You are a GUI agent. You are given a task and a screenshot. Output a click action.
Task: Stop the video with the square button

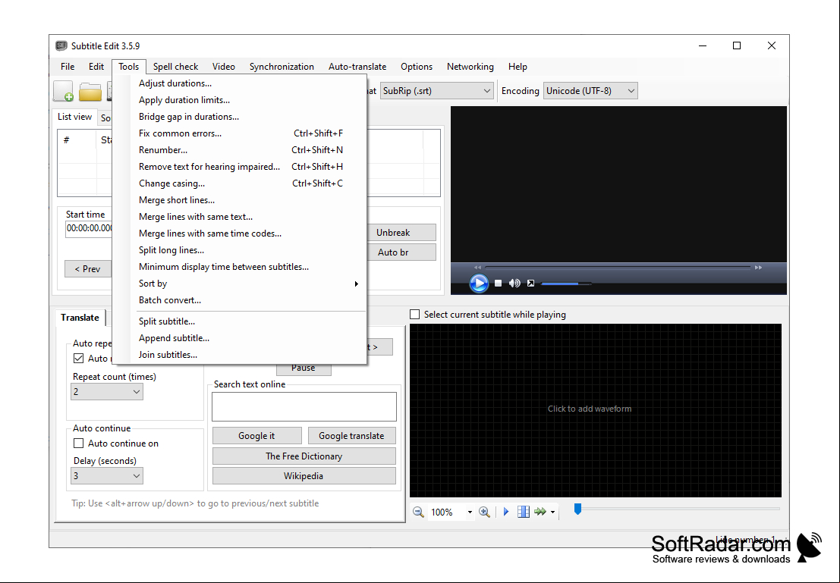point(499,284)
